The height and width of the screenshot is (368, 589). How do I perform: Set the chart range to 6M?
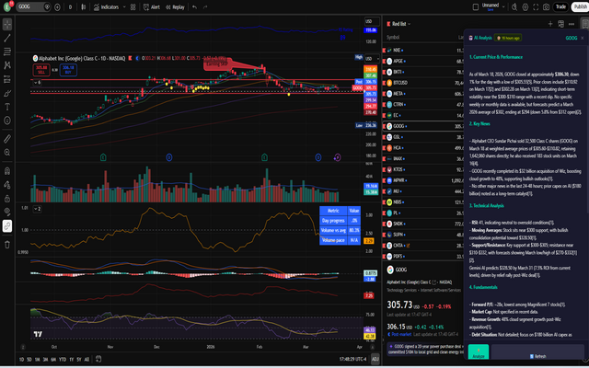click(x=53, y=360)
